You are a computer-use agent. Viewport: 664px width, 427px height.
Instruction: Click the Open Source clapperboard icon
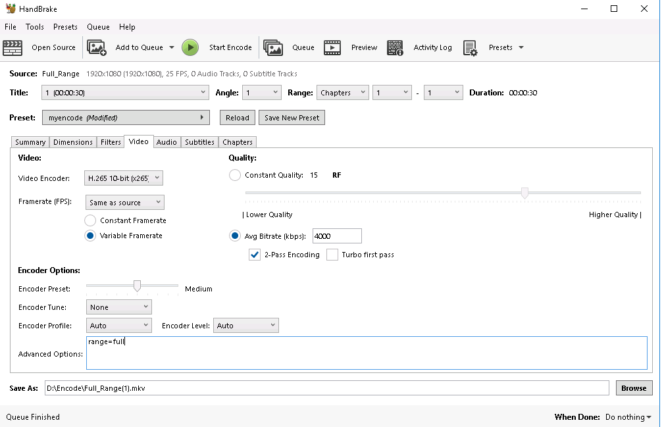(13, 47)
